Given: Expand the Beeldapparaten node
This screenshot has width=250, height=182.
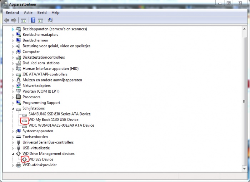Looking at the screenshot, I should [13, 29].
